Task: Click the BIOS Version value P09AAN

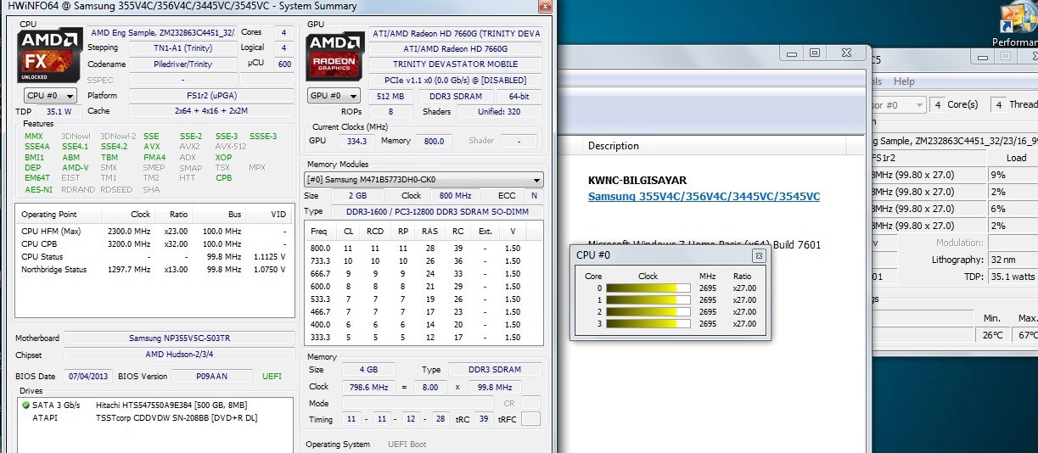Action: click(x=210, y=376)
